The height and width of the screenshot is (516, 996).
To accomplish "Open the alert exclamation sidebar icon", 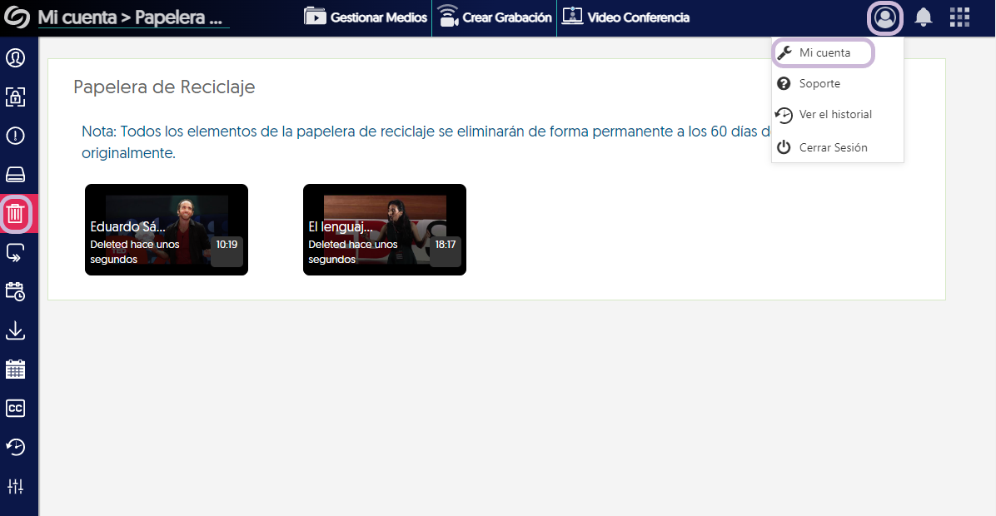I will 15,135.
